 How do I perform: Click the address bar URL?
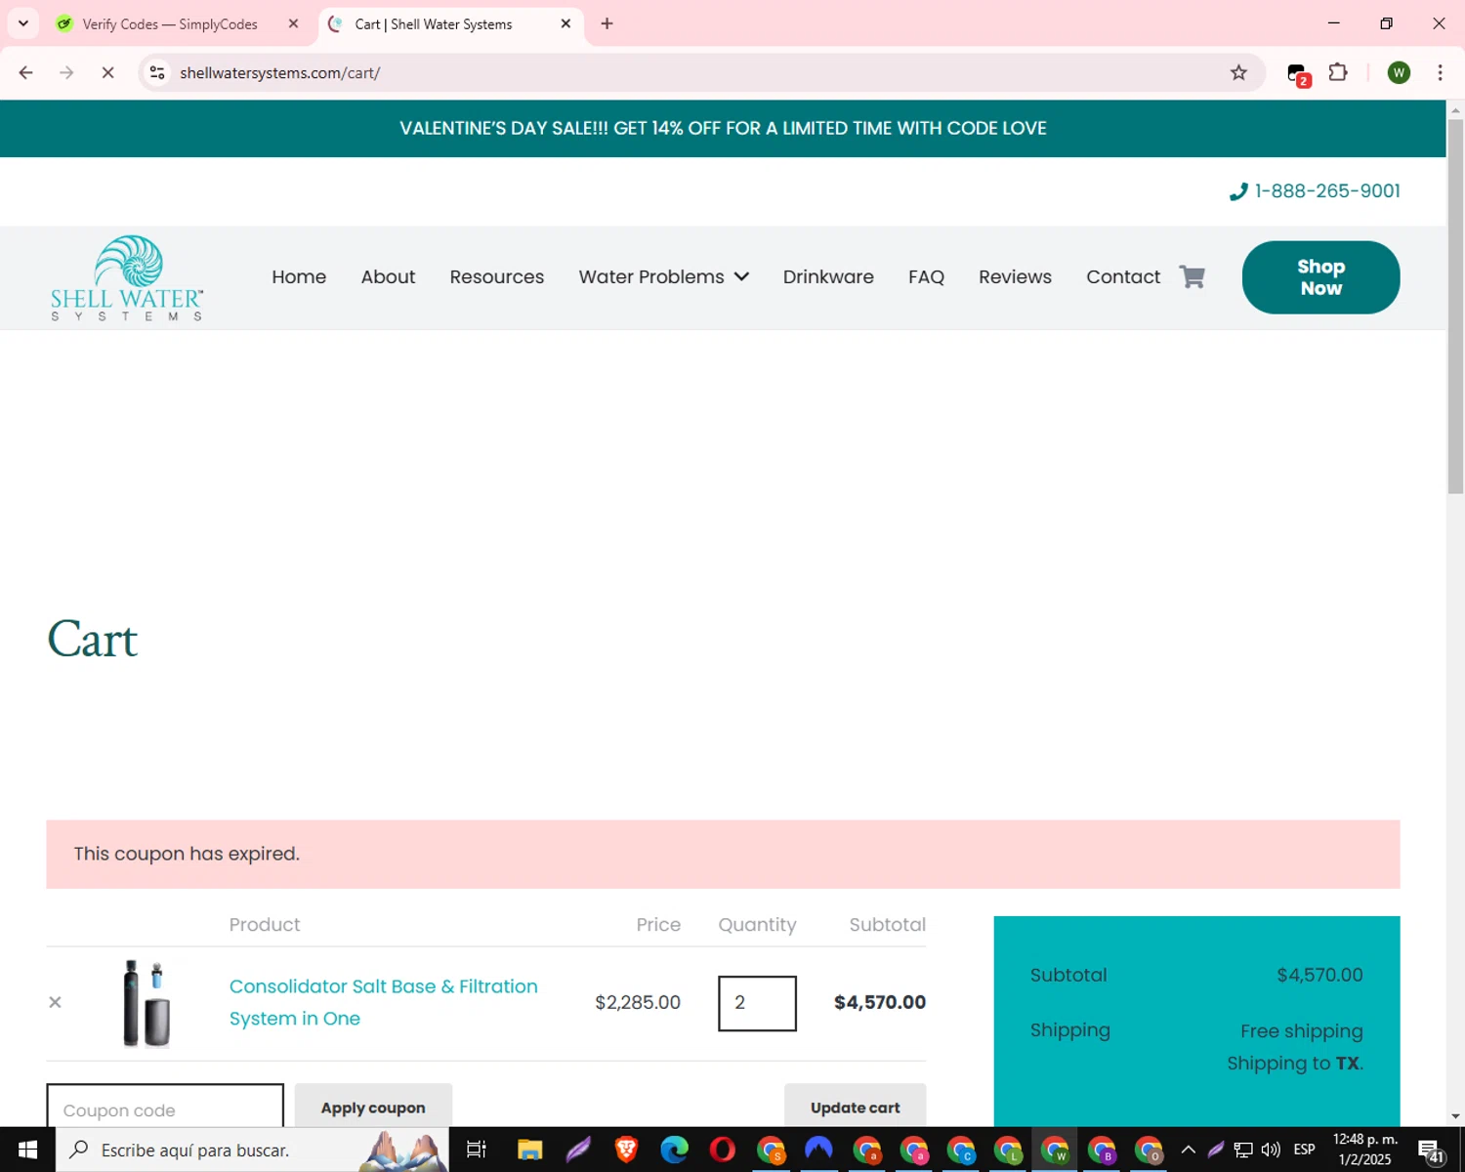(x=279, y=72)
